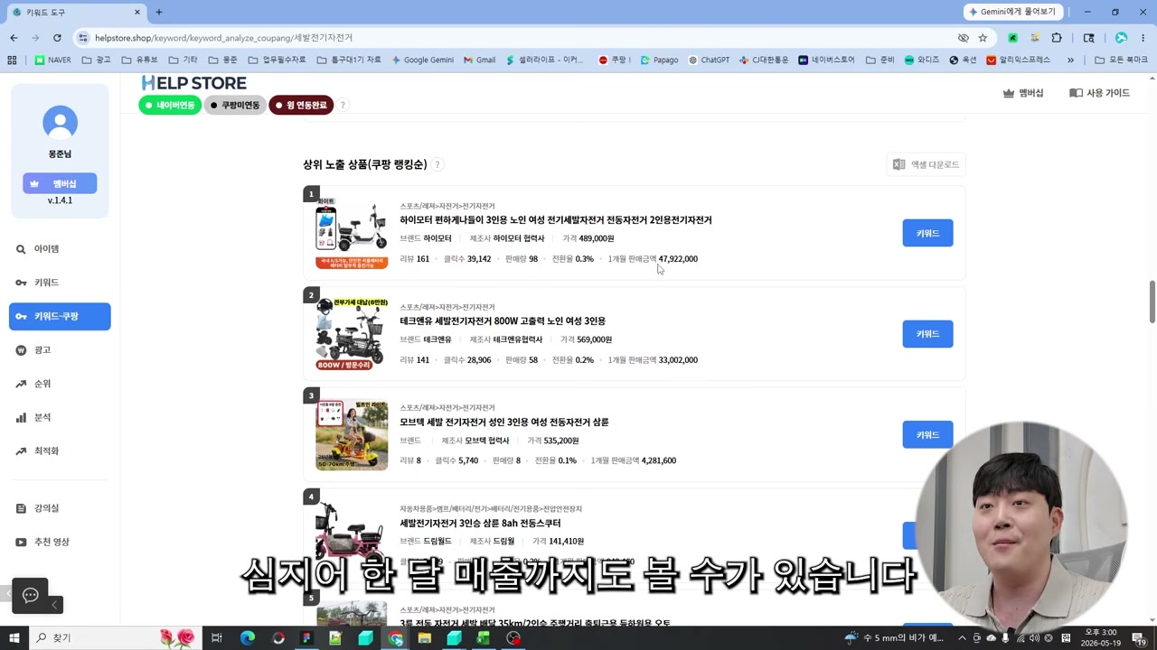The image size is (1157, 650).
Task: Click the 엑셀 다운로드 button
Action: click(x=926, y=164)
